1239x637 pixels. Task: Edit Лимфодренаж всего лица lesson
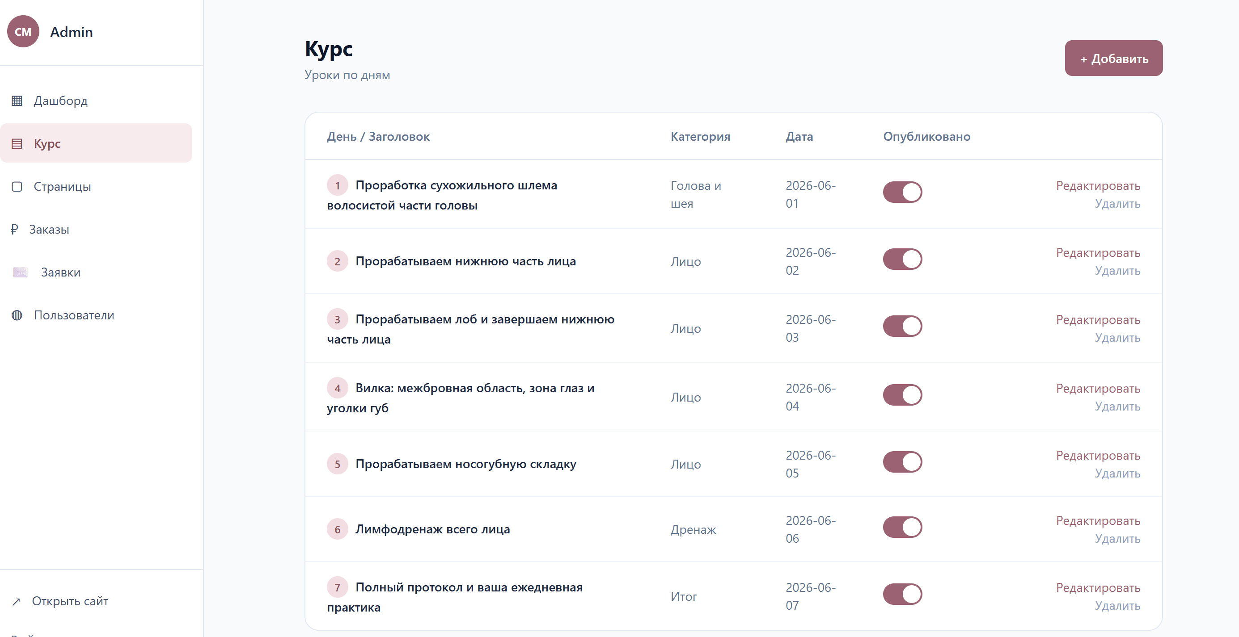tap(1098, 521)
